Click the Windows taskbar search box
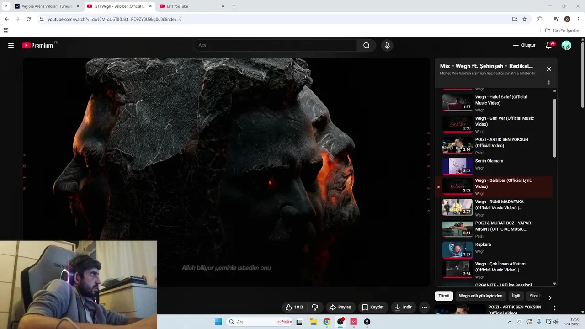Image resolution: width=585 pixels, height=329 pixels. [x=259, y=322]
